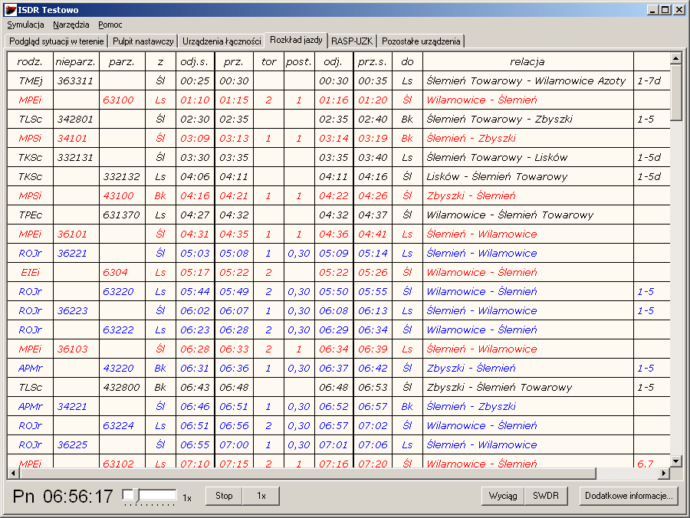Click the horizontal scrollbar thumb
The height and width of the screenshot is (518, 690).
click(x=307, y=473)
